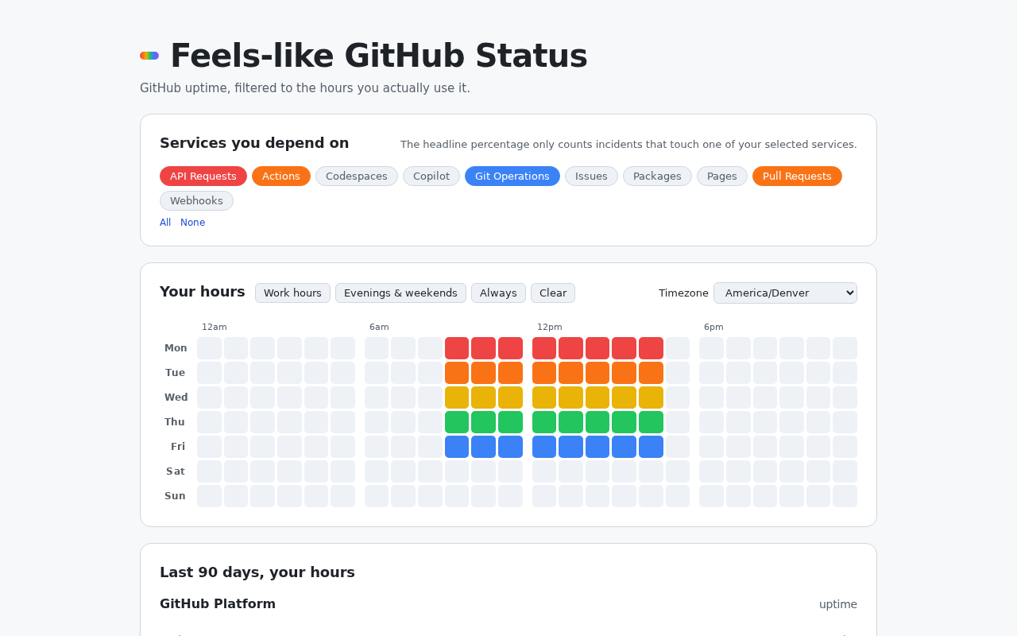Image resolution: width=1017 pixels, height=636 pixels.
Task: Select the Tuesday 11pm last cell
Action: [x=845, y=373]
